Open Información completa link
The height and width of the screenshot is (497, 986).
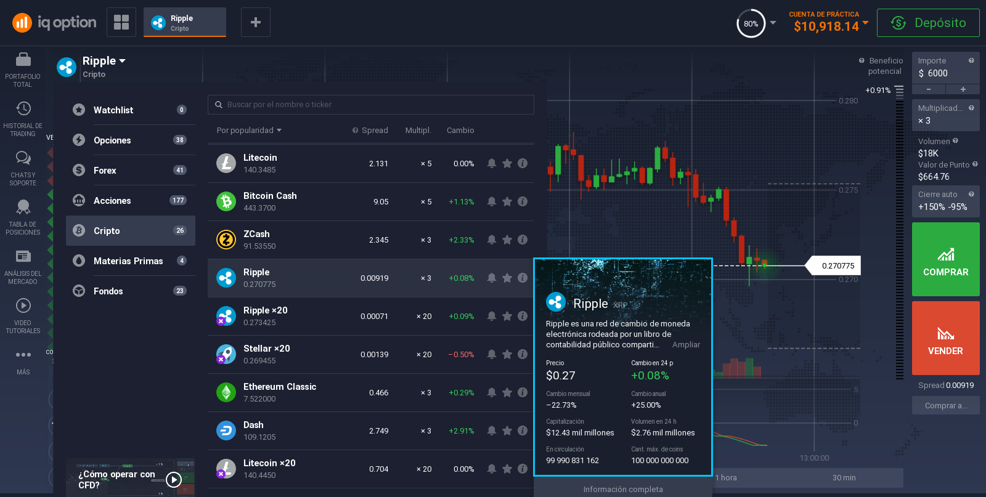click(623, 489)
